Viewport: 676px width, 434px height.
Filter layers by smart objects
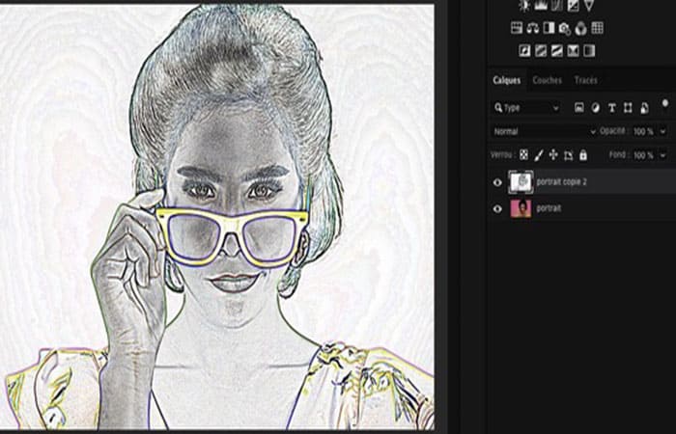[x=644, y=108]
